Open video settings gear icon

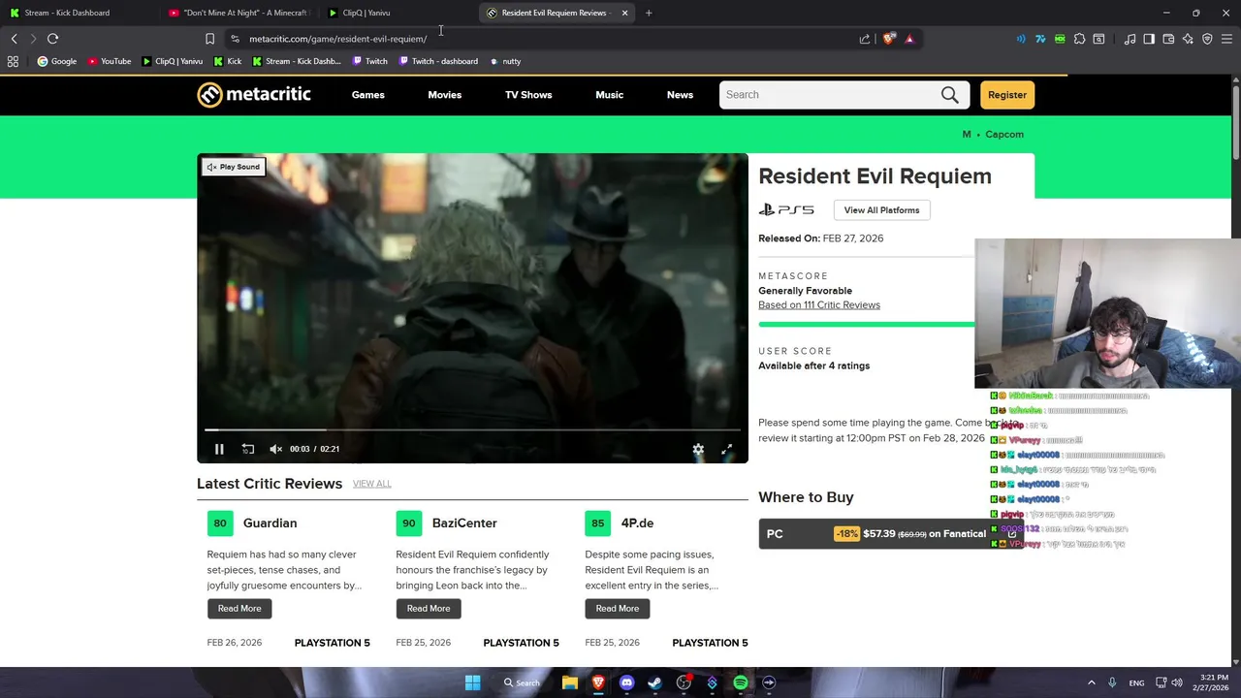698,449
